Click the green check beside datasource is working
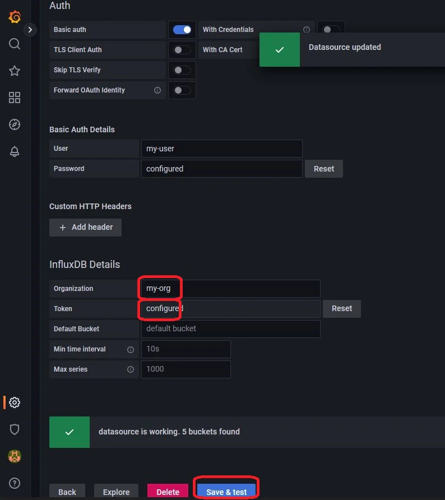445x500 pixels. click(69, 432)
